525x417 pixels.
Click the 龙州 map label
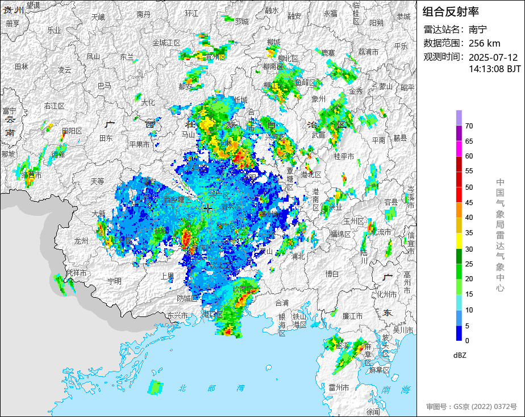(x=81, y=241)
